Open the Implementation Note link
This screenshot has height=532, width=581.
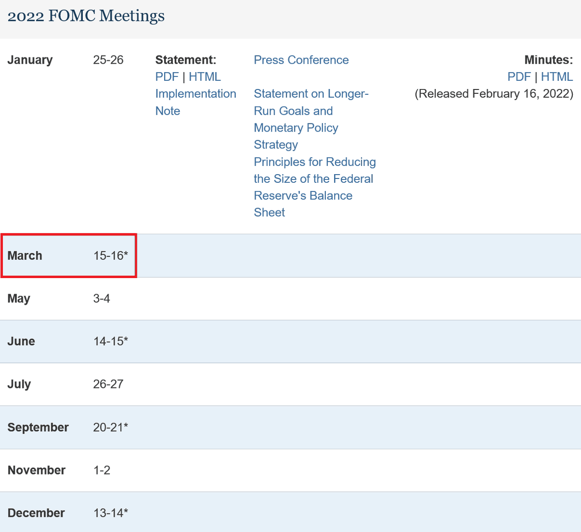[x=196, y=102]
